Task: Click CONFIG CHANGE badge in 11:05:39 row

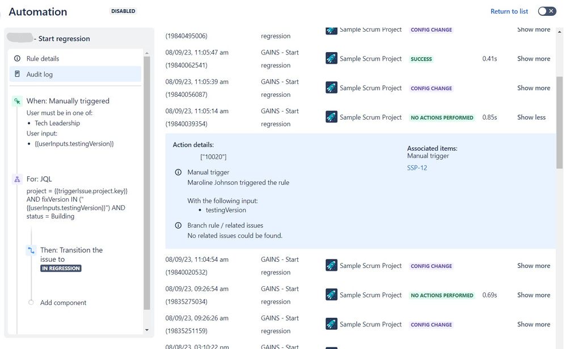Action: pyautogui.click(x=431, y=88)
